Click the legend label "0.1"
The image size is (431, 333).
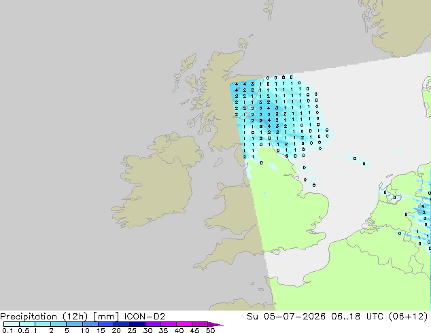[x=7, y=330]
